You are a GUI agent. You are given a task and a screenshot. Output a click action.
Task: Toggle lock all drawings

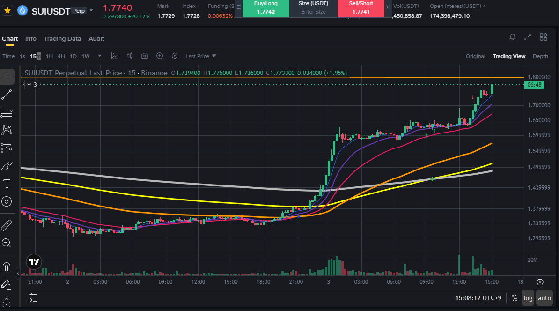(x=7, y=303)
